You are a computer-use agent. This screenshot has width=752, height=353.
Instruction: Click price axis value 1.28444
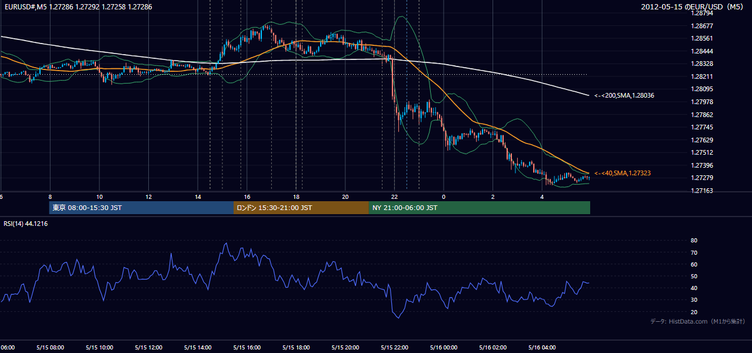702,51
